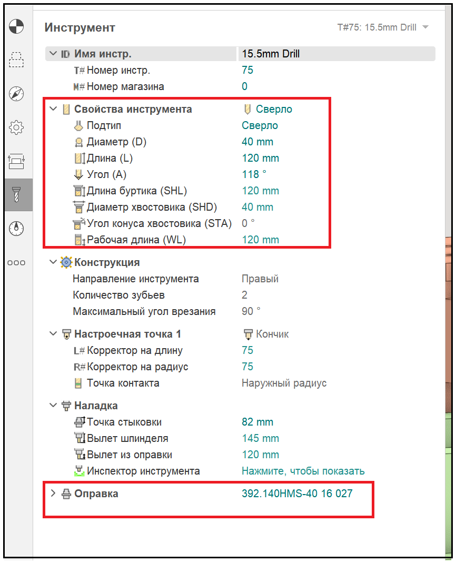The width and height of the screenshot is (456, 562).
Task: Click the round gauge sidebar icon
Action: 17,229
